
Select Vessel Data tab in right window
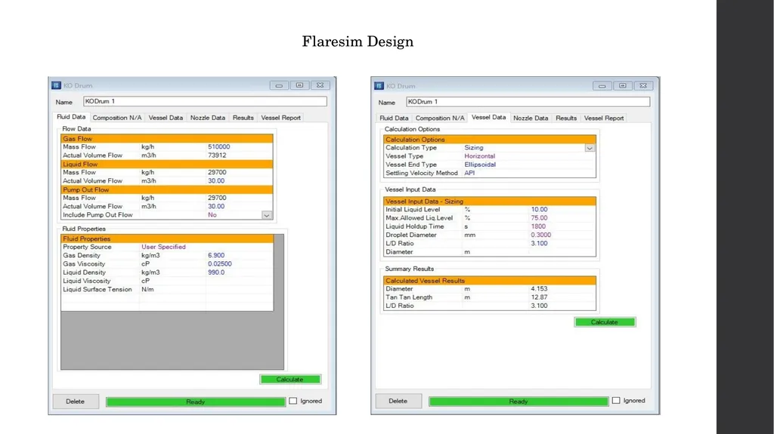point(489,118)
